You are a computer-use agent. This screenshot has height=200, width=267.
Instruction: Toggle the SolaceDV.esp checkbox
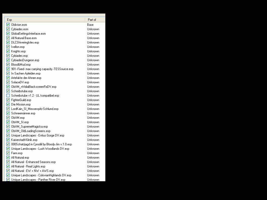click(8, 82)
